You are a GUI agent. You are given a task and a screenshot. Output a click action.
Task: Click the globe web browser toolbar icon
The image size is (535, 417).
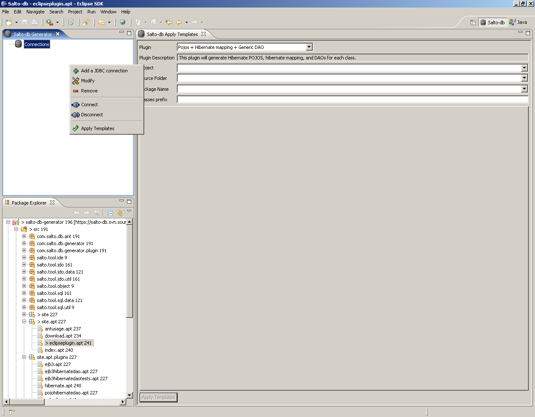click(122, 22)
